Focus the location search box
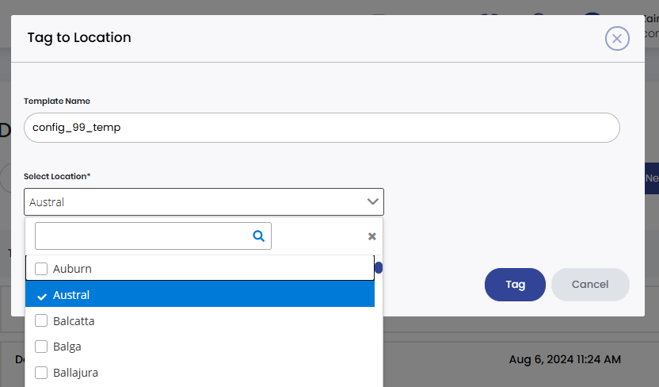The height and width of the screenshot is (387, 659). (x=153, y=236)
